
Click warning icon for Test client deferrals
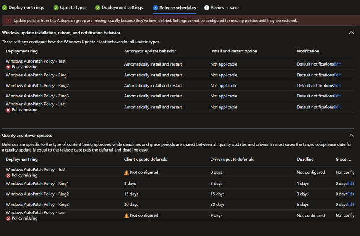[126, 173]
